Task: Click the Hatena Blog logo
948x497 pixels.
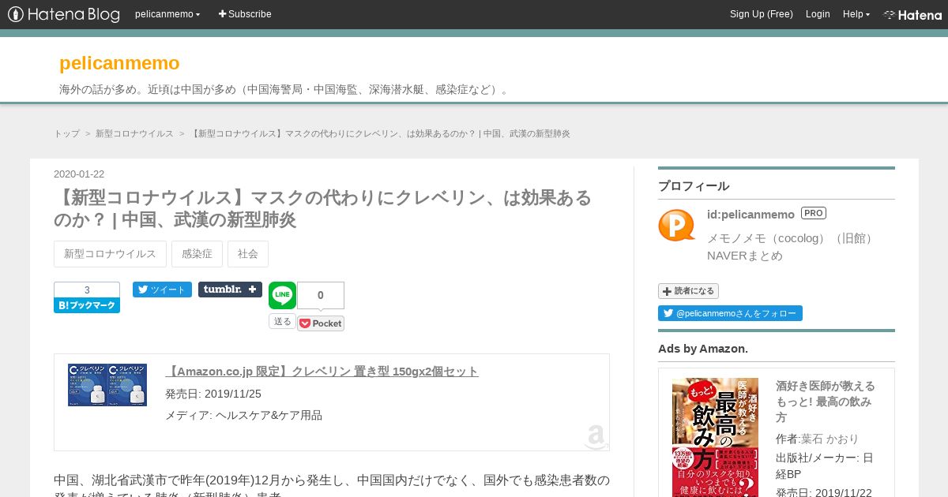Action: point(64,14)
